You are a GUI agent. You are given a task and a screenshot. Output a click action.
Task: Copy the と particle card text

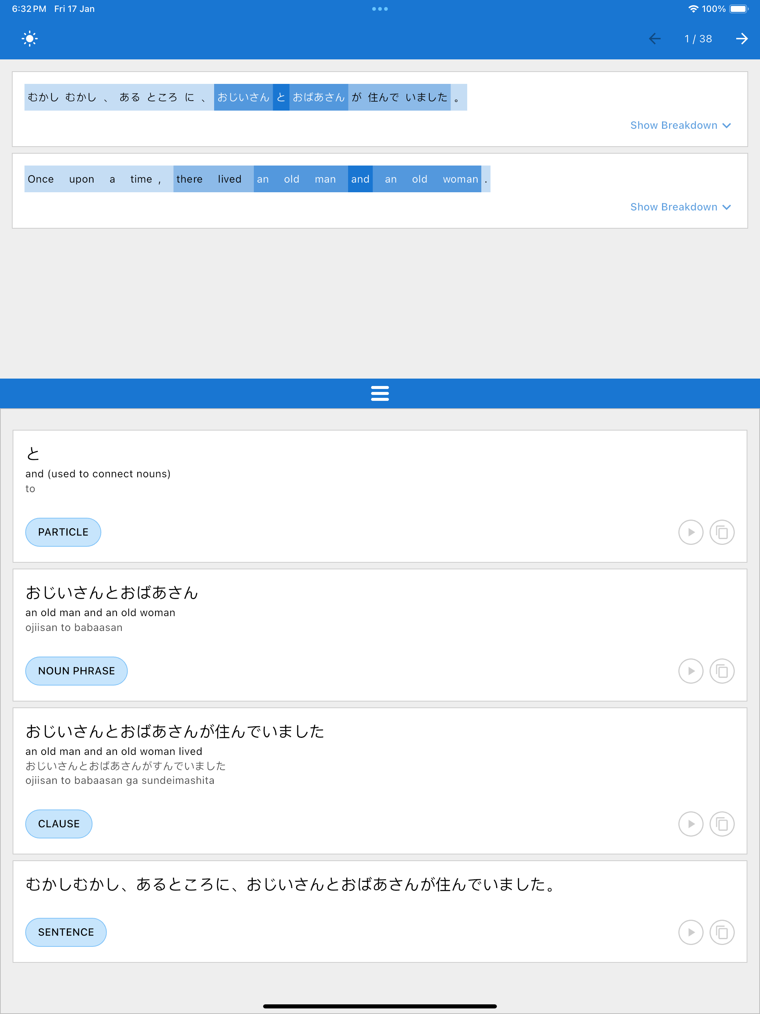pos(721,532)
